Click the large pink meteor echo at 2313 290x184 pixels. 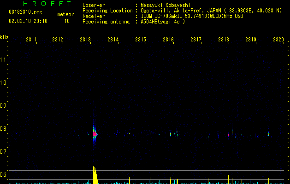click(x=95, y=134)
